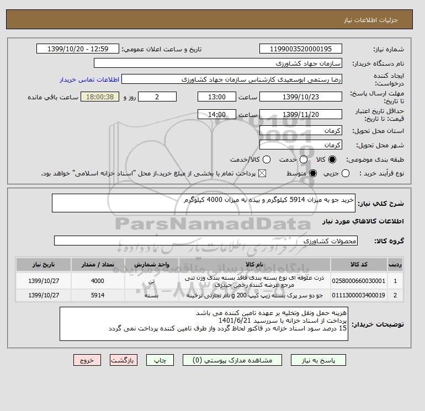Click the quantity cell 4000

tap(98, 281)
